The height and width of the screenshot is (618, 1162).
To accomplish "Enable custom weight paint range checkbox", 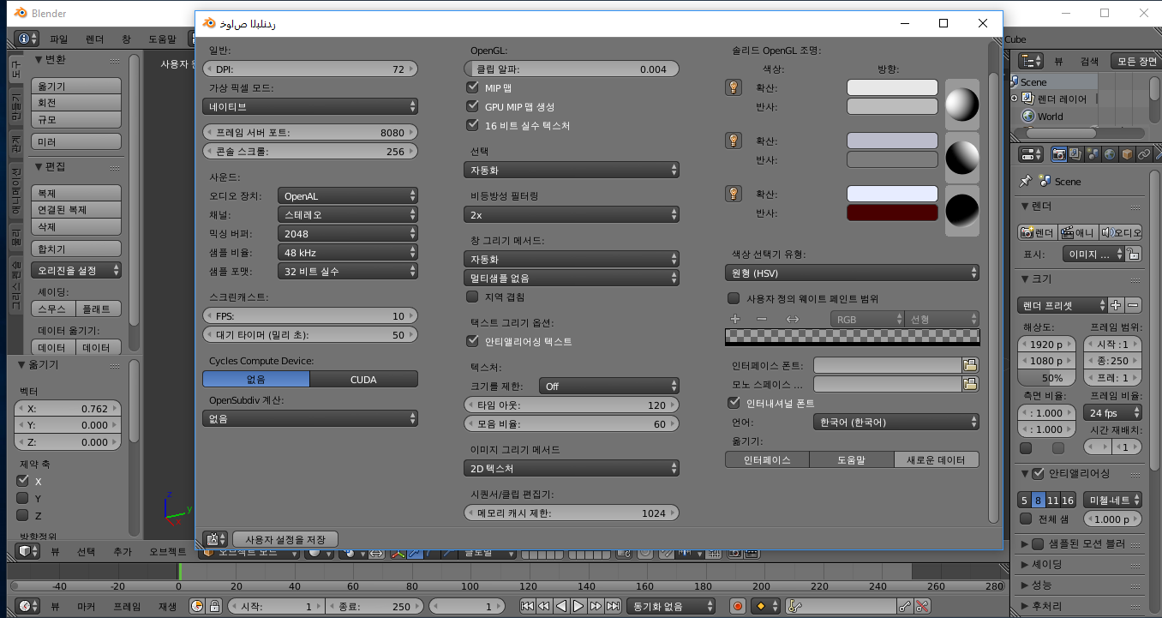I will (x=734, y=298).
